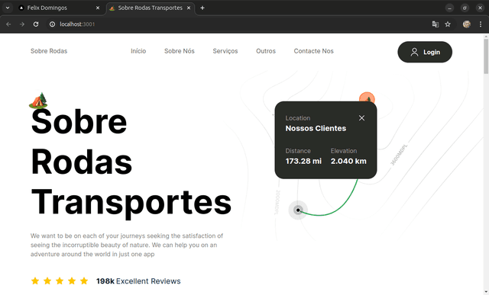Open the Sobre Nós nav link
Image resolution: width=489 pixels, height=295 pixels.
click(x=180, y=51)
